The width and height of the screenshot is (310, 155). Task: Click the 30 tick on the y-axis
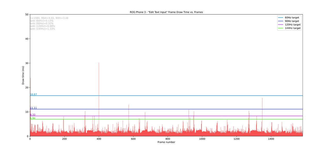pos(27,63)
